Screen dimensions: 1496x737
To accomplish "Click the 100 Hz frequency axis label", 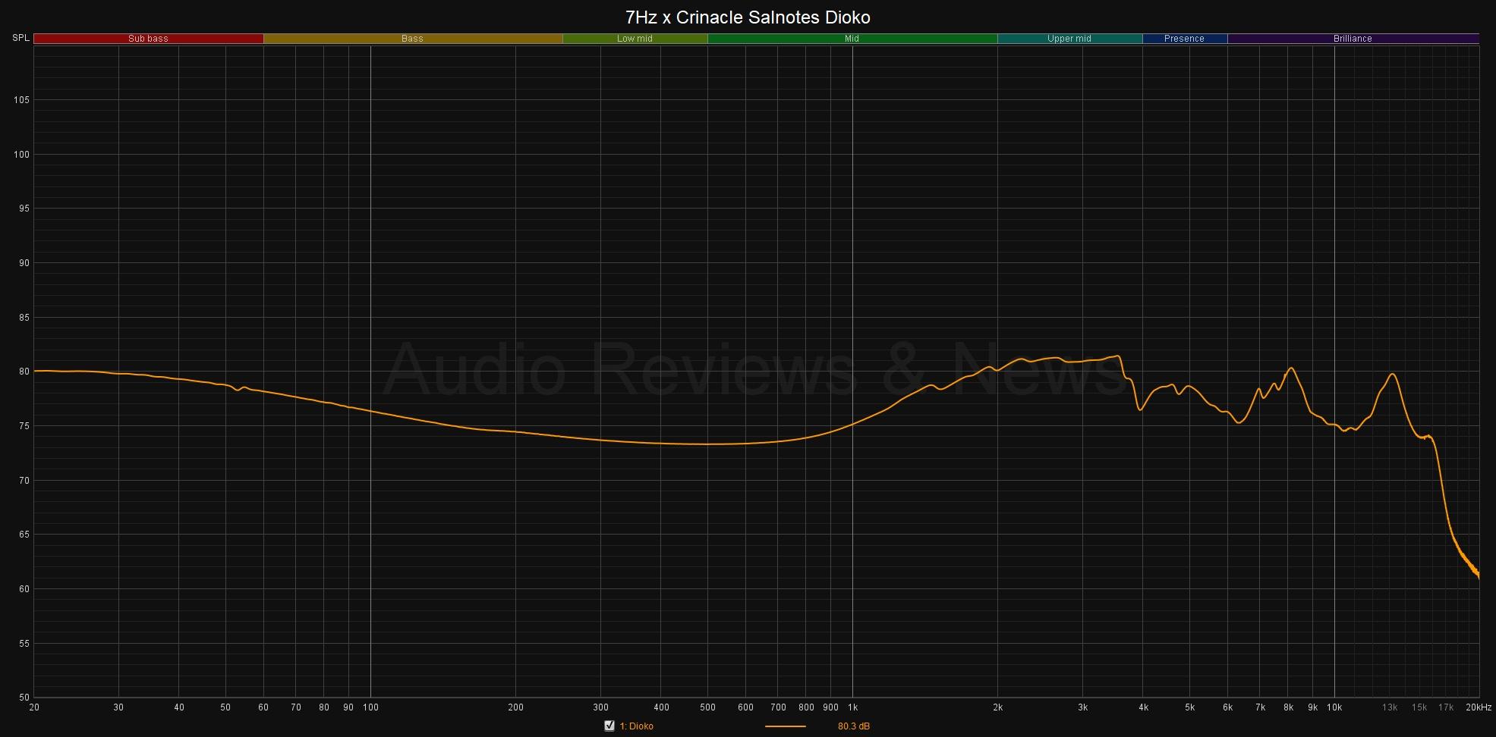I will pos(370,707).
